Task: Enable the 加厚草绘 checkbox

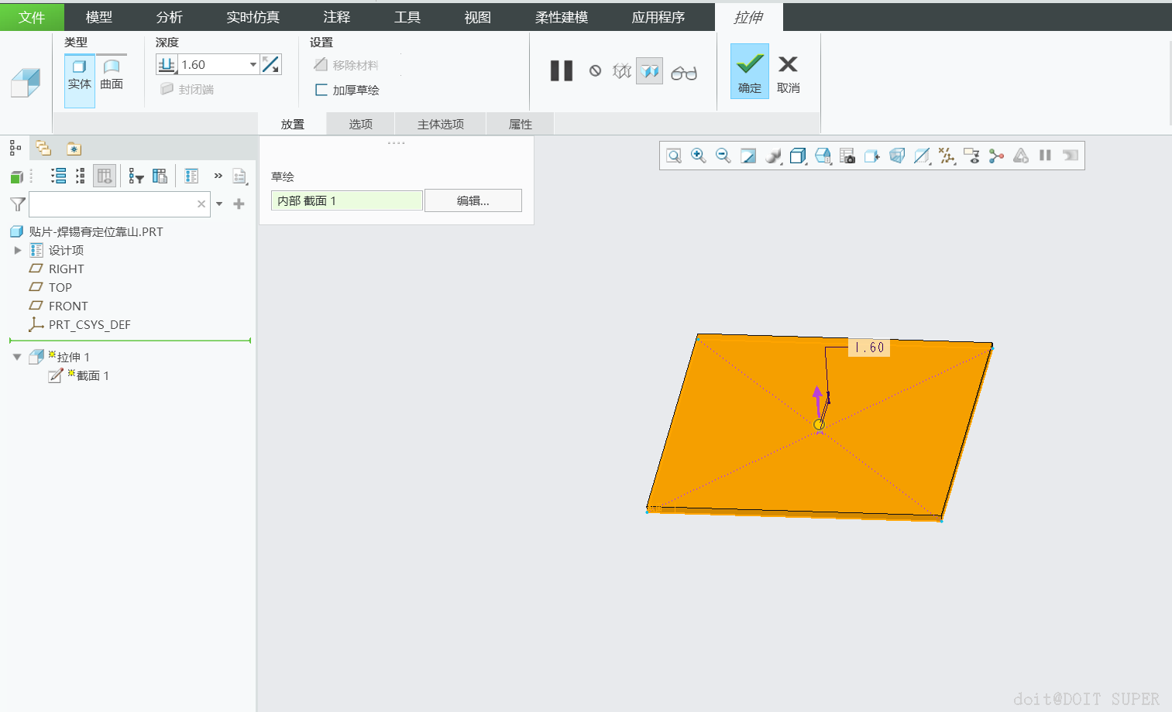Action: point(321,90)
